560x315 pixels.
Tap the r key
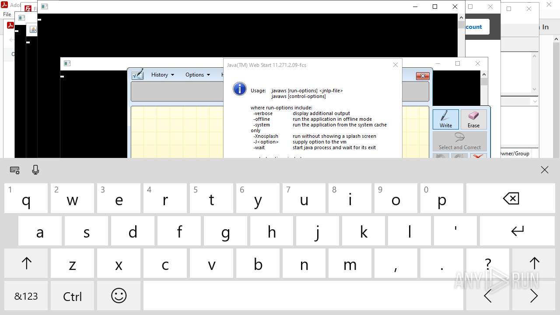point(165,198)
